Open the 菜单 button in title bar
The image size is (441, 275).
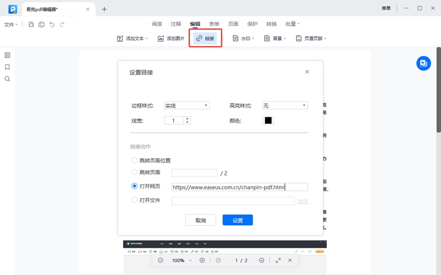(x=386, y=8)
